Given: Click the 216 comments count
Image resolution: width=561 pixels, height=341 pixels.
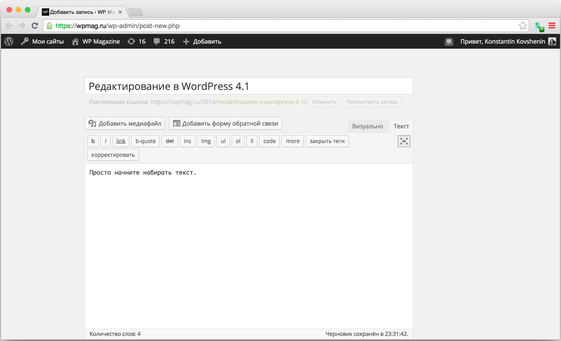Looking at the screenshot, I should 169,41.
